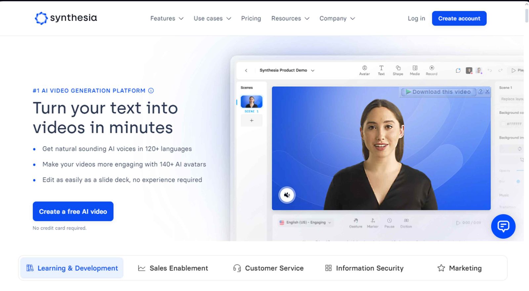Viewport: 529px width, 291px height.
Task: Click the Log in link
Action: (x=416, y=19)
